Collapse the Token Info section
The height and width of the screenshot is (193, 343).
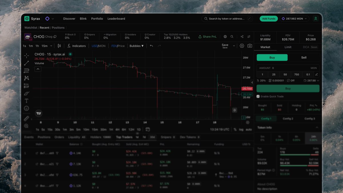click(317, 128)
